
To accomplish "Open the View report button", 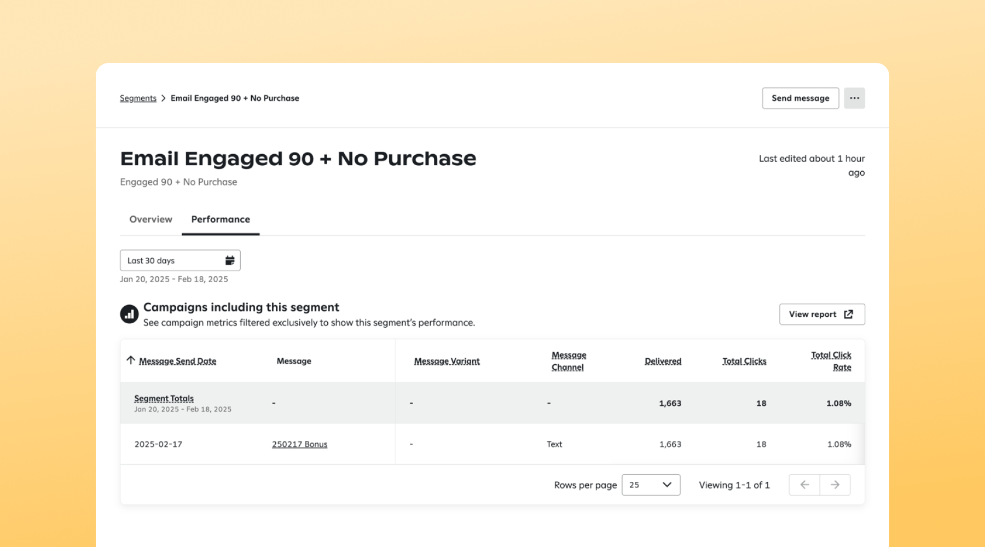I will point(822,314).
